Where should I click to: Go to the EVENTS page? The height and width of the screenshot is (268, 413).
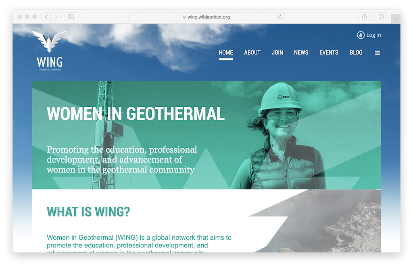pos(329,52)
